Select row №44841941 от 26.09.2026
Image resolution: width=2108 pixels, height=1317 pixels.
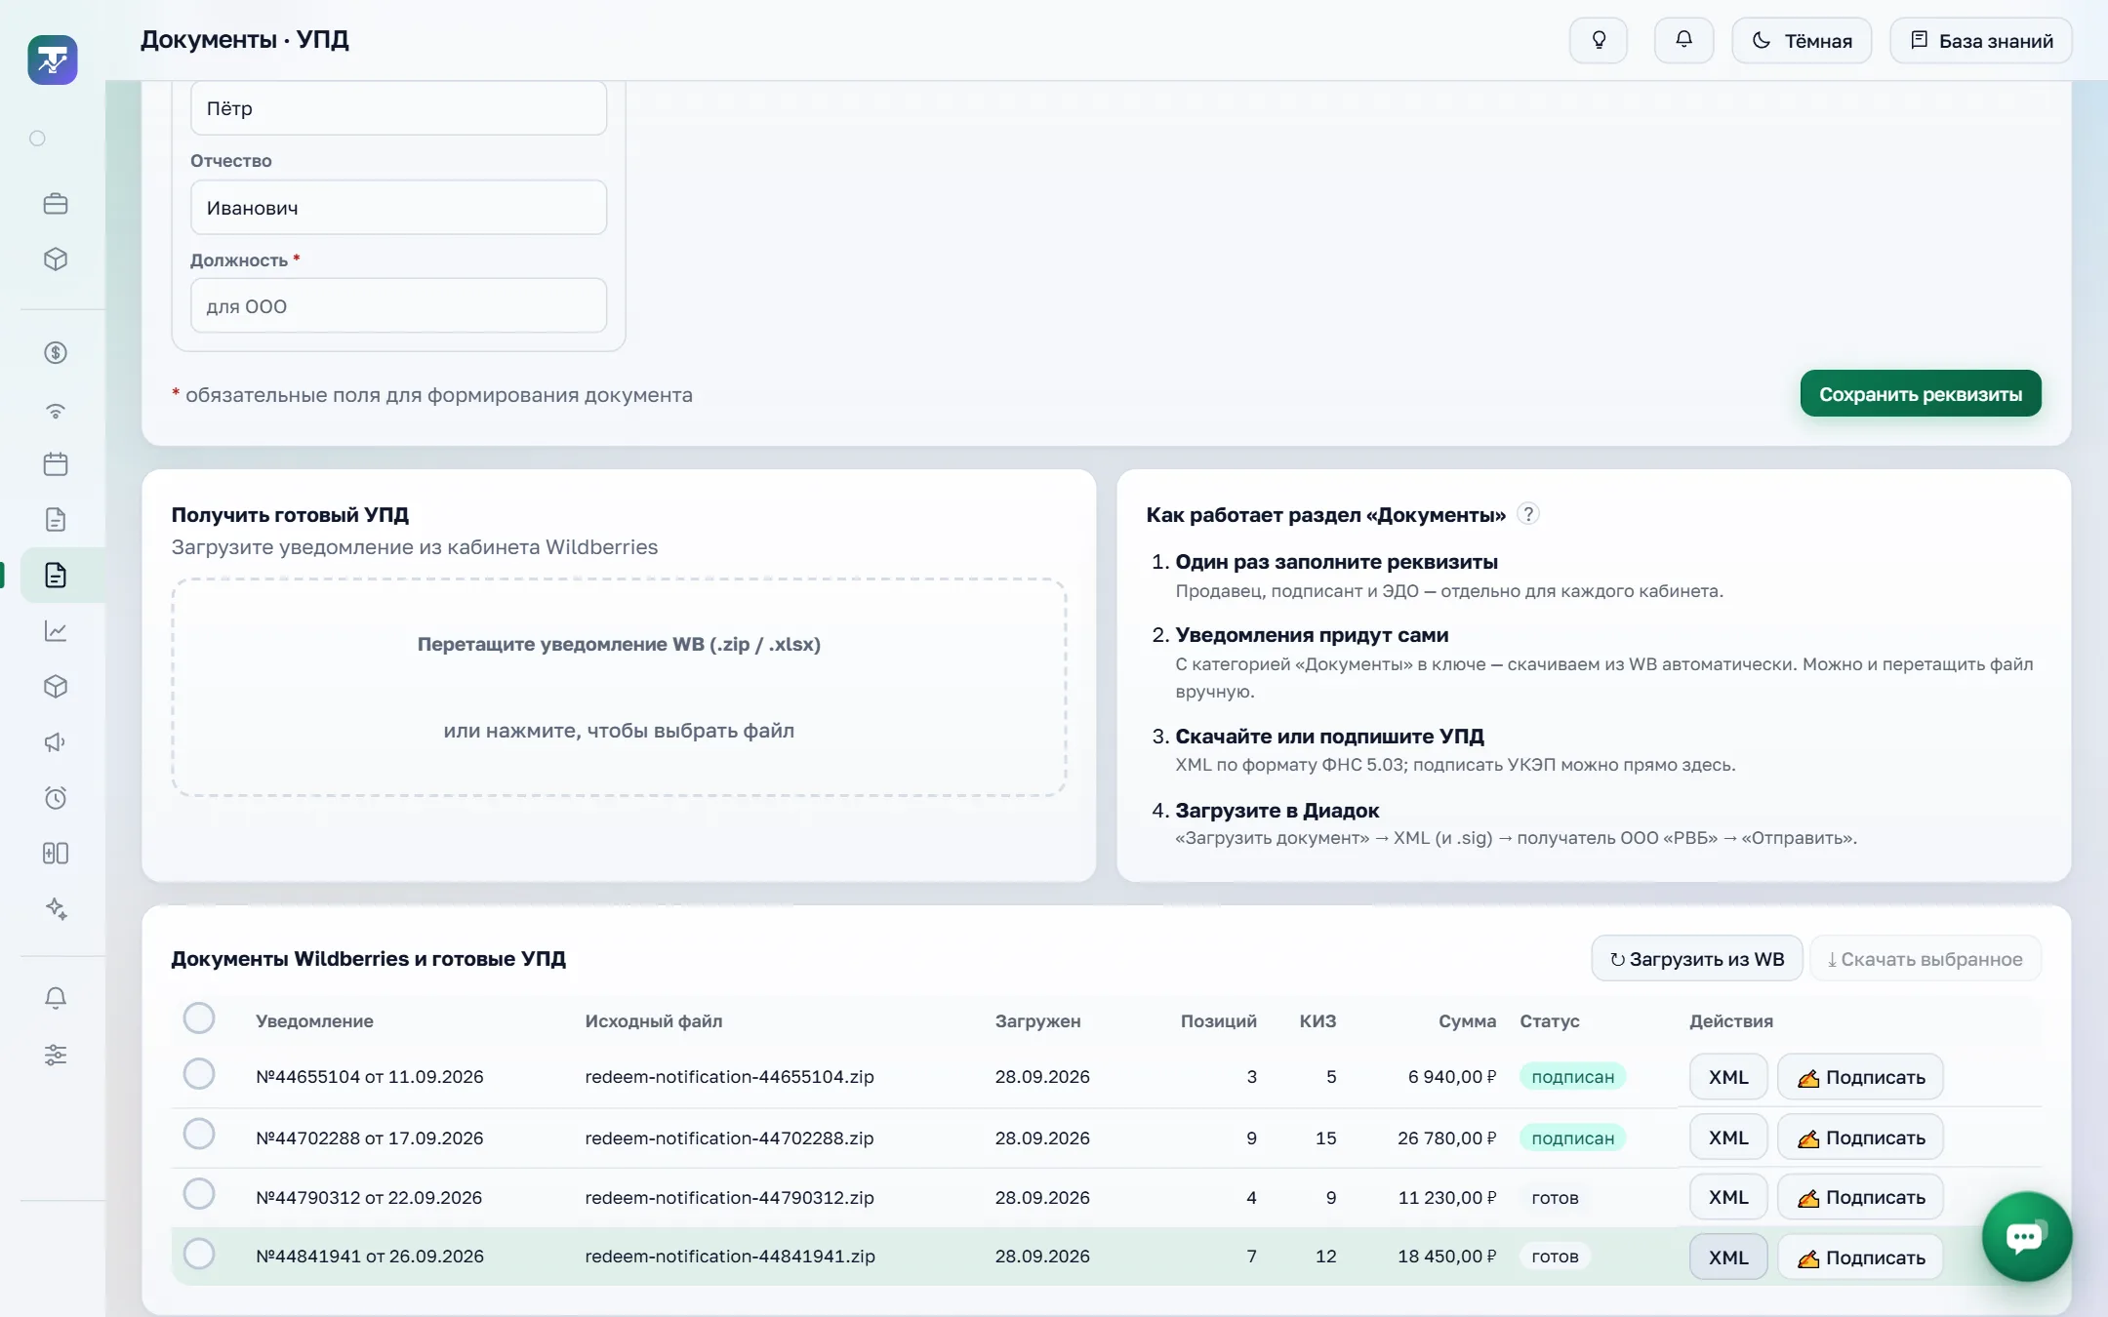[x=199, y=1254]
